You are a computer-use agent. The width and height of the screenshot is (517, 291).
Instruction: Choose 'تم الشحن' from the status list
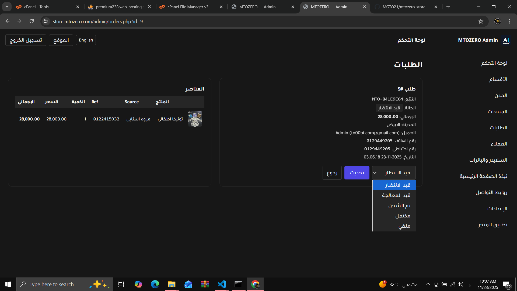(x=399, y=206)
